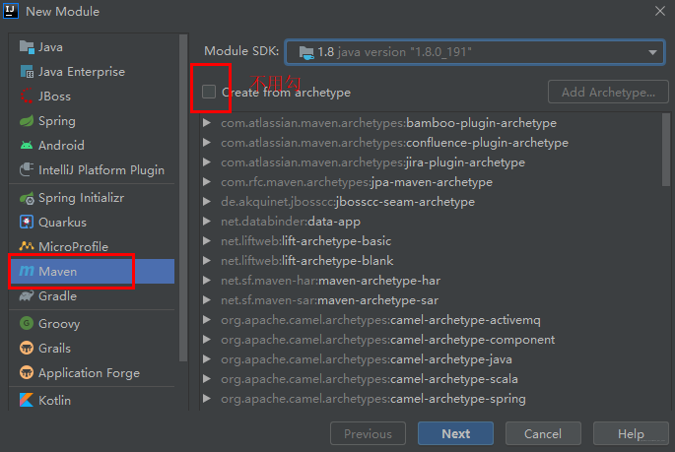Expand the camel-archetype-component node
Screen dimensions: 675x452
tap(207, 340)
